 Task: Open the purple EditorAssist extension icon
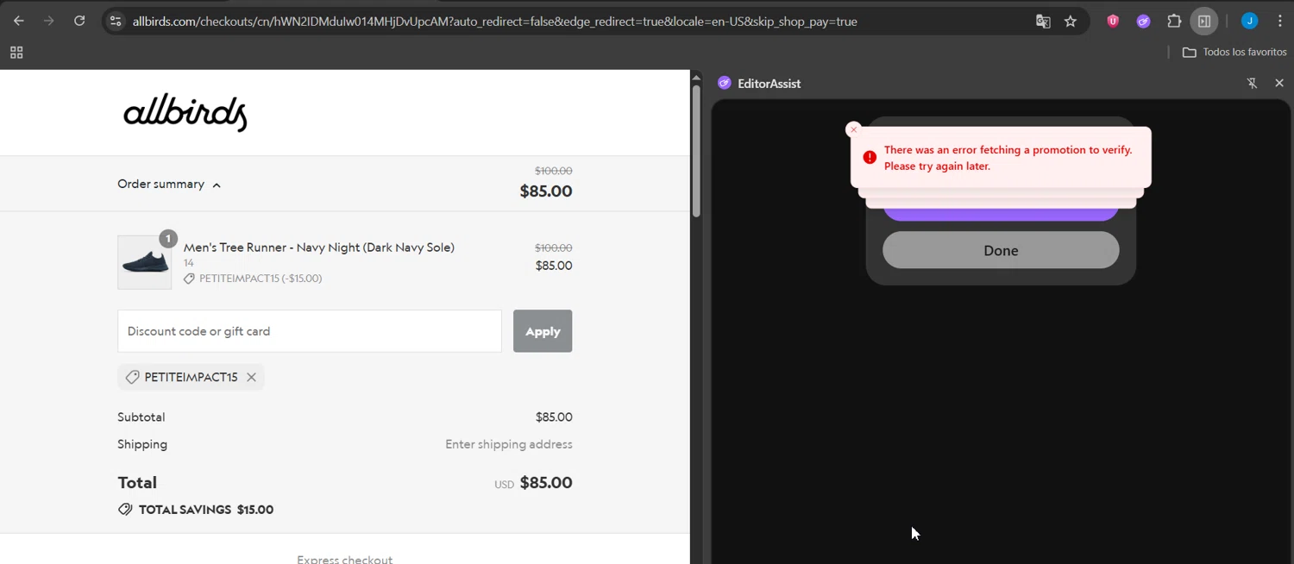pyautogui.click(x=1143, y=22)
